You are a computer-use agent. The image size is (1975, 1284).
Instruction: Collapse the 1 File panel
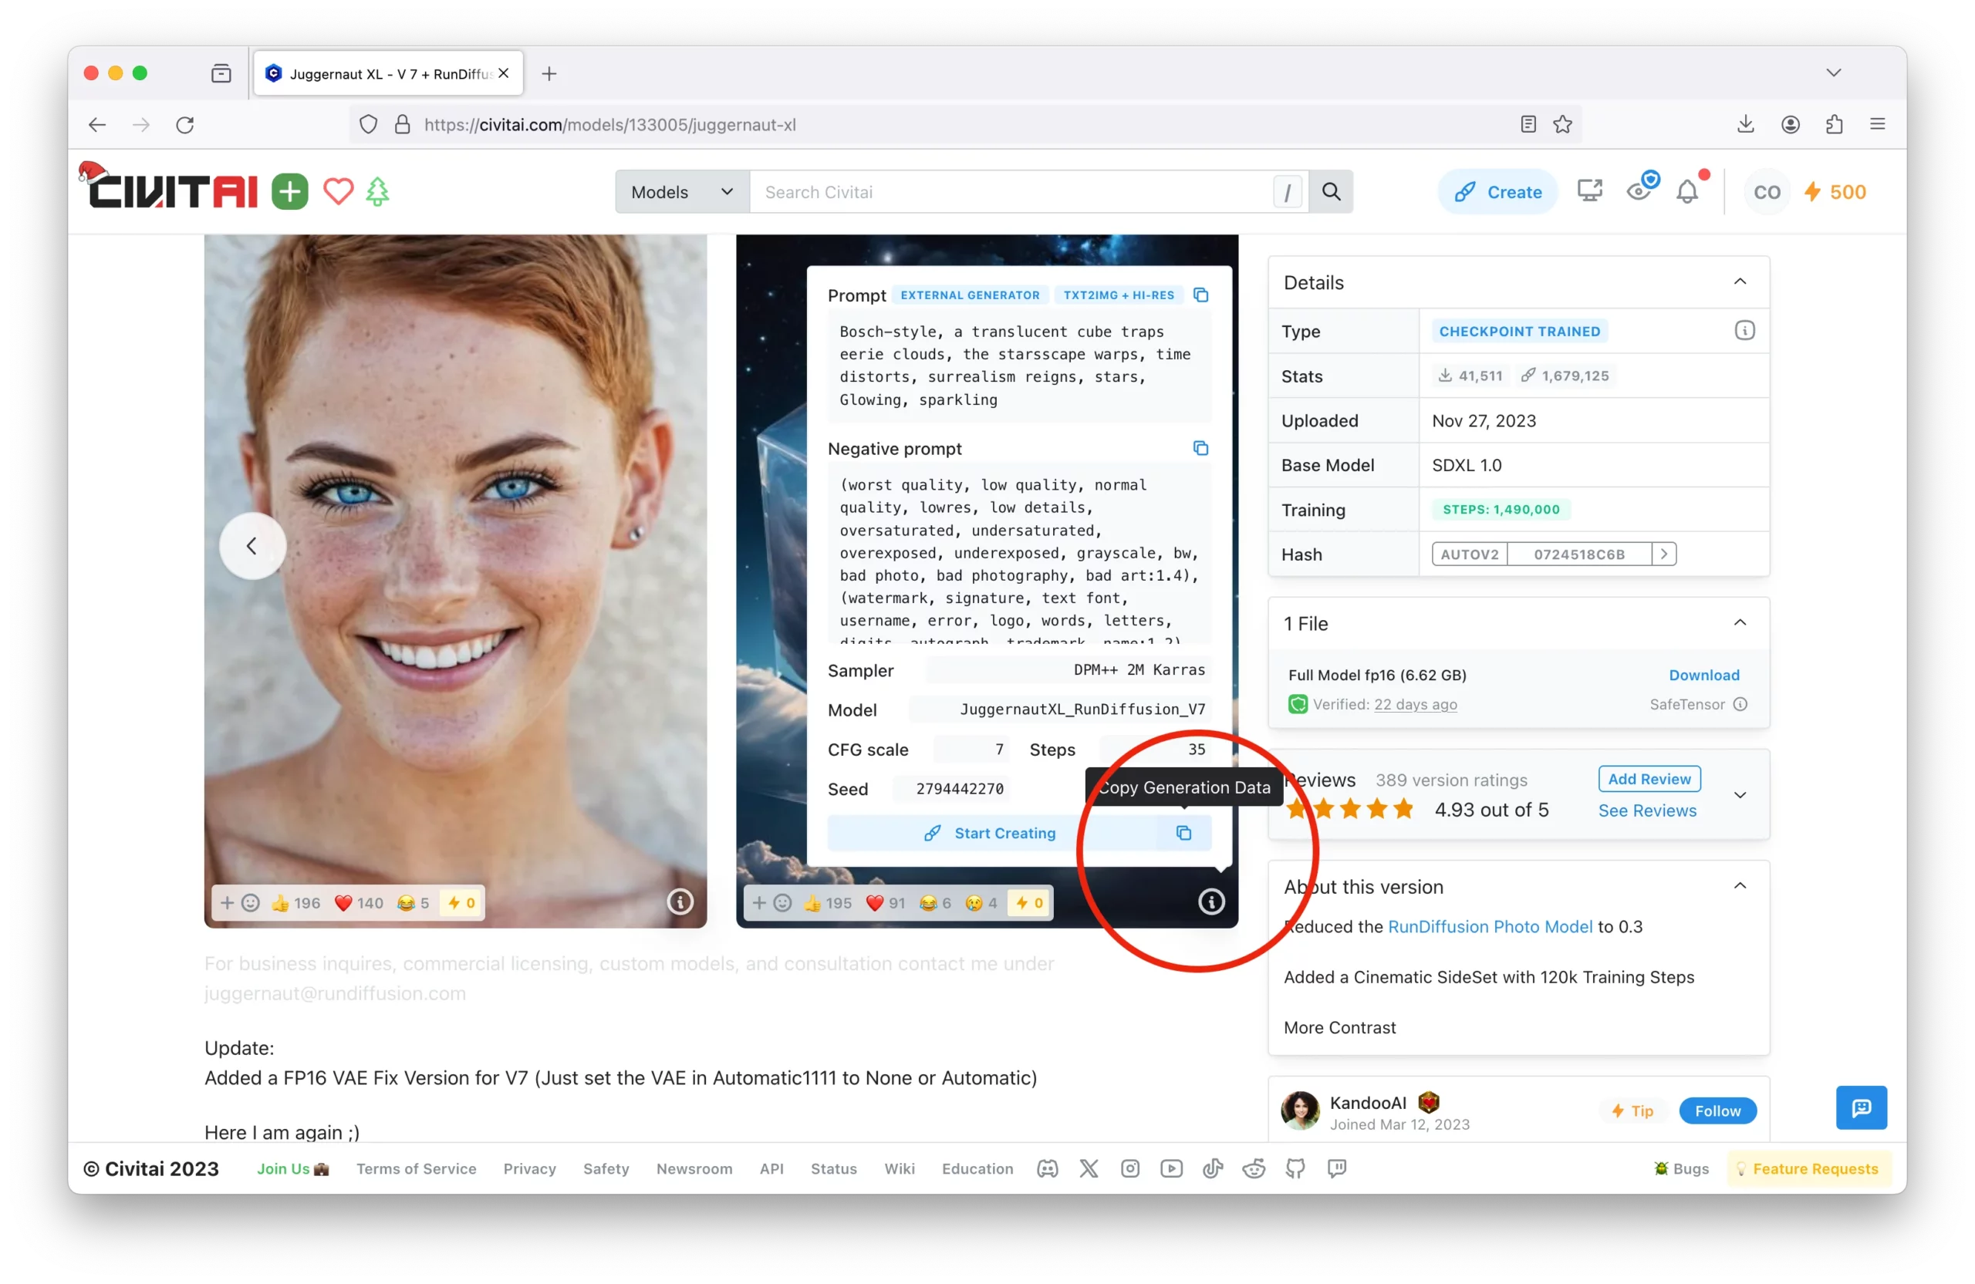[x=1740, y=623]
